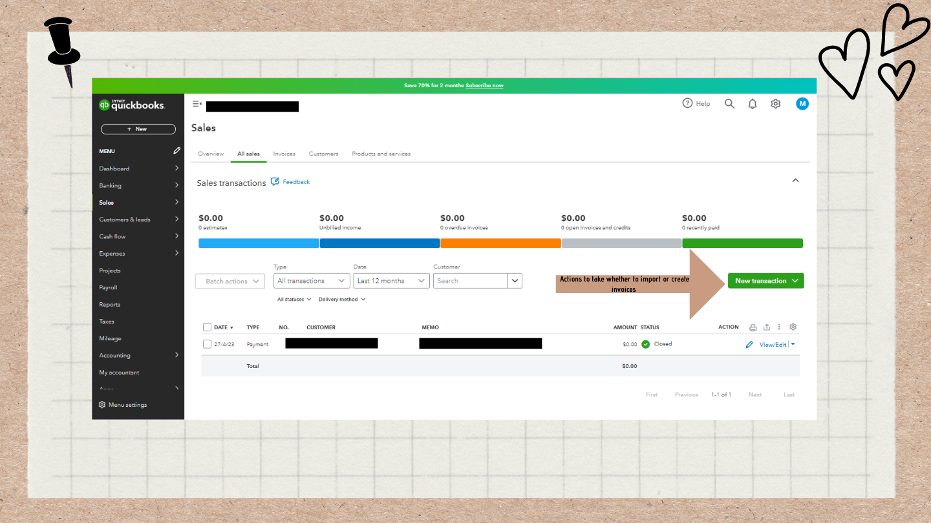
Task: Click the green New transaction button
Action: pyautogui.click(x=766, y=281)
